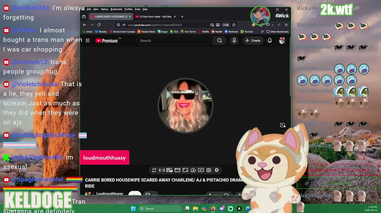Close the CARRIE BORED HOUSEWIFE tab

pyautogui.click(x=130, y=17)
